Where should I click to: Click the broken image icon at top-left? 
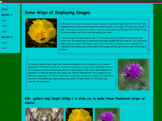pos(1,2)
